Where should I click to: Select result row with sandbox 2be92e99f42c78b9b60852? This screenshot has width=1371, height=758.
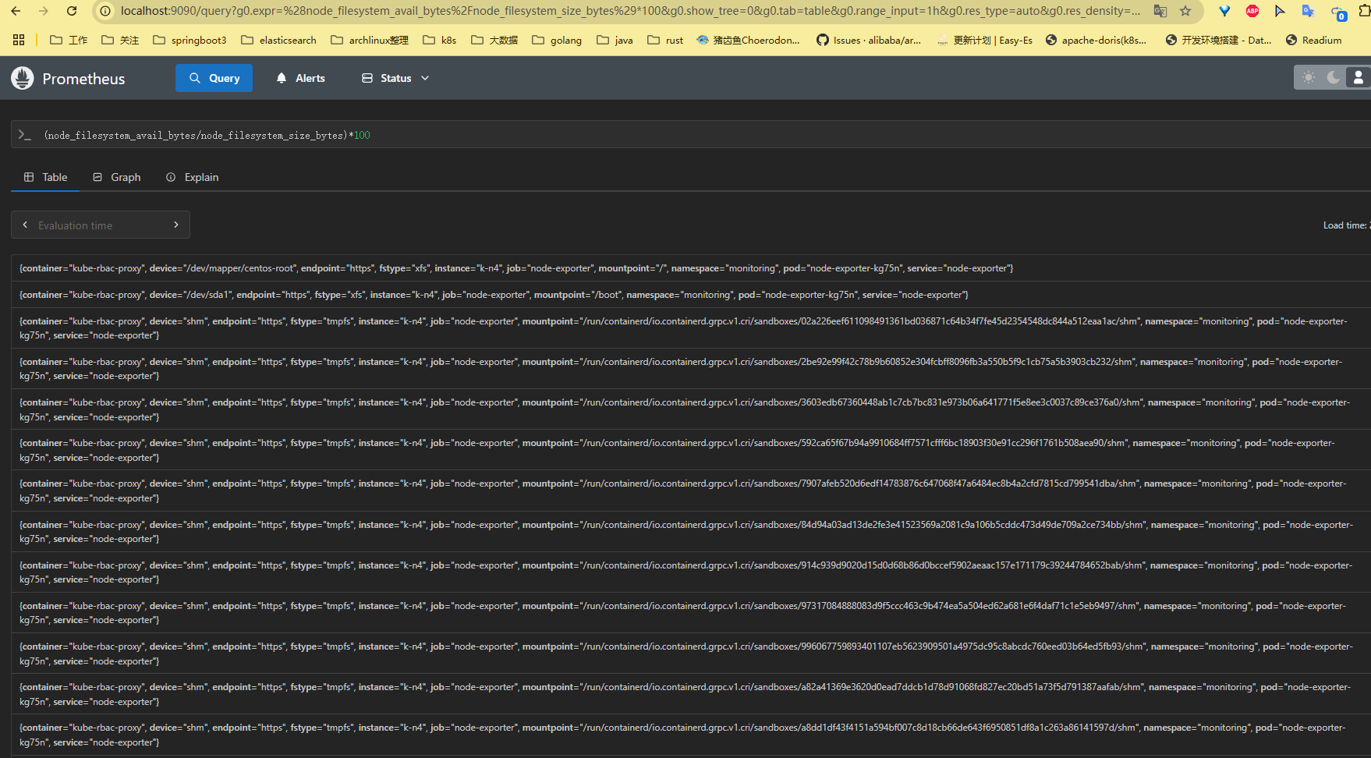691,369
